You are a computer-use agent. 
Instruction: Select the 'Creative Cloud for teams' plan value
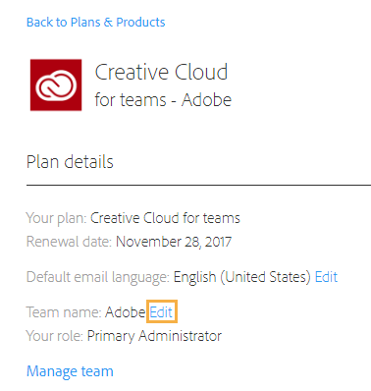point(165,218)
